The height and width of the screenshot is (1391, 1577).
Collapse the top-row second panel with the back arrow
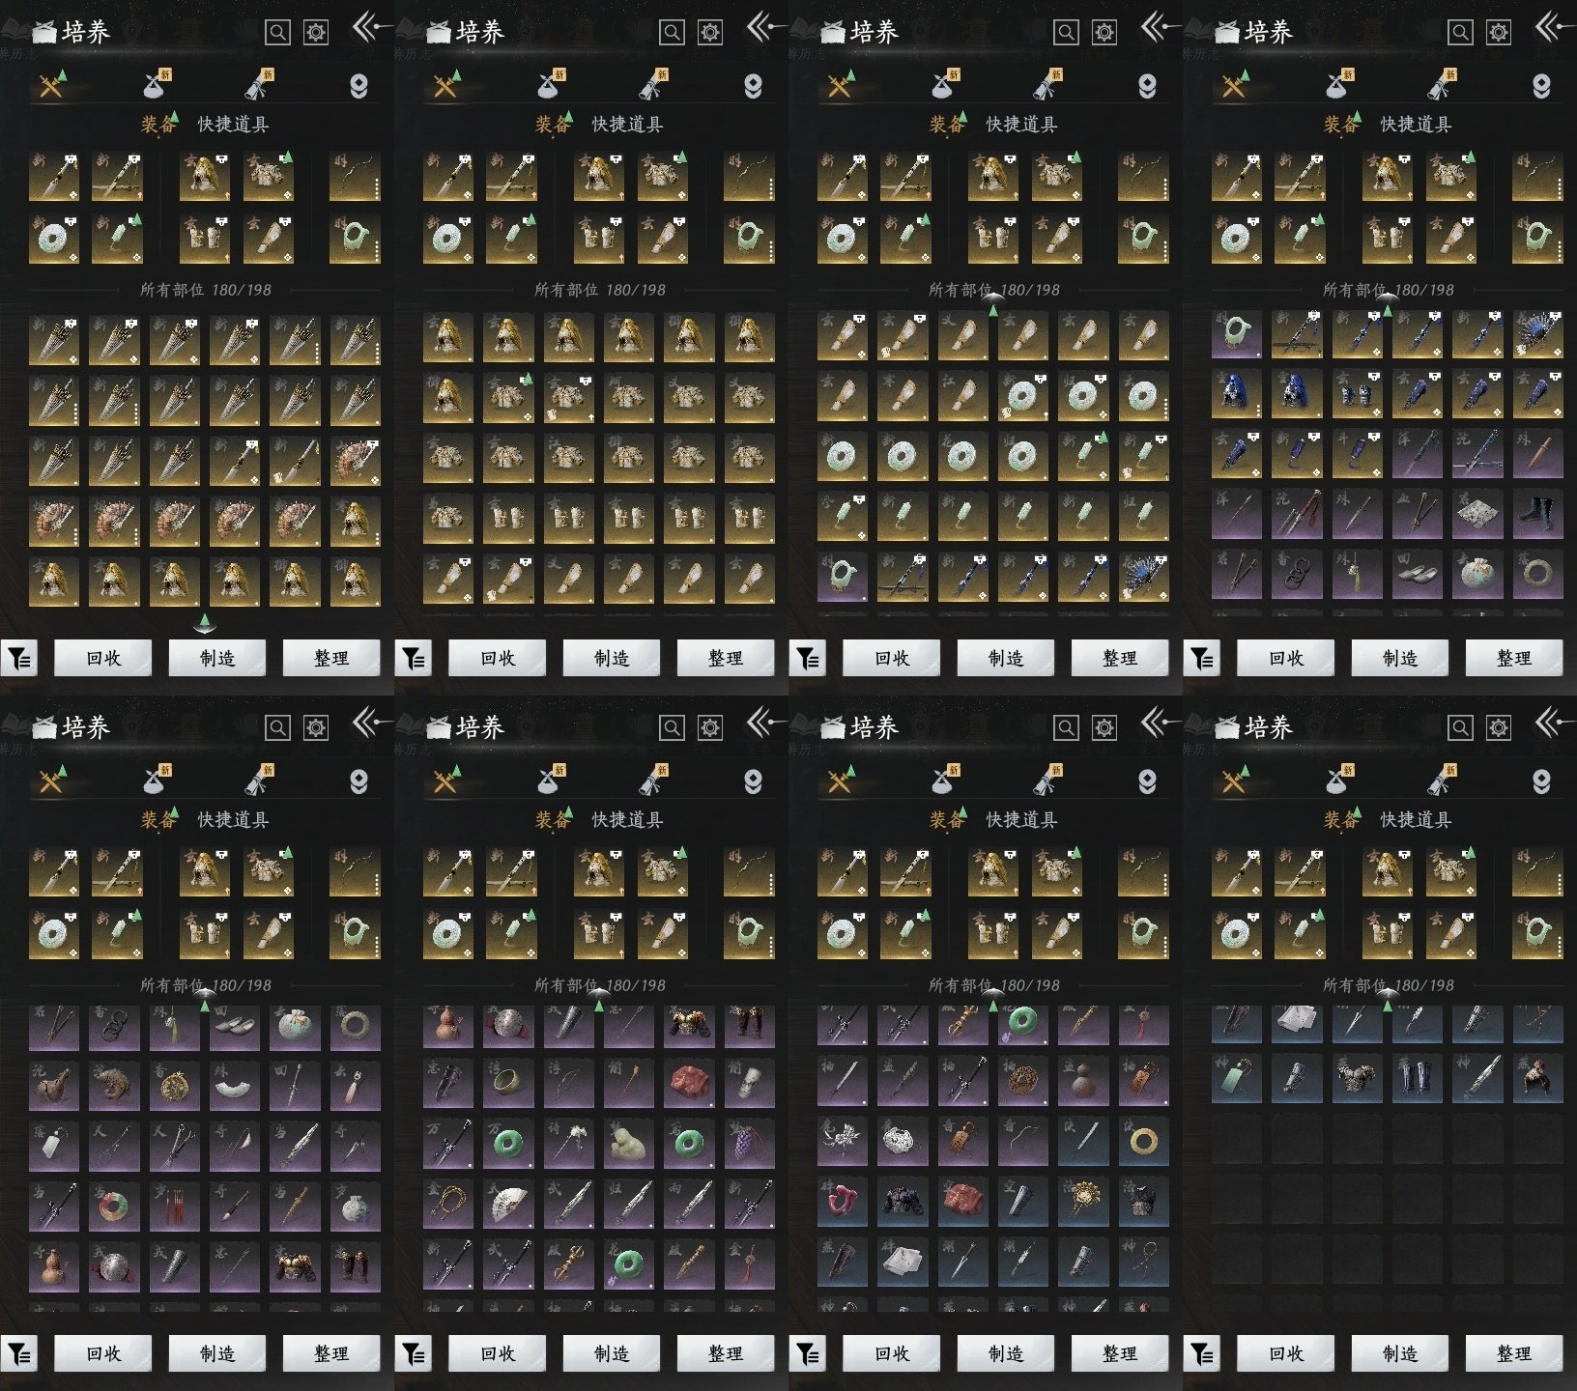pyautogui.click(x=765, y=27)
